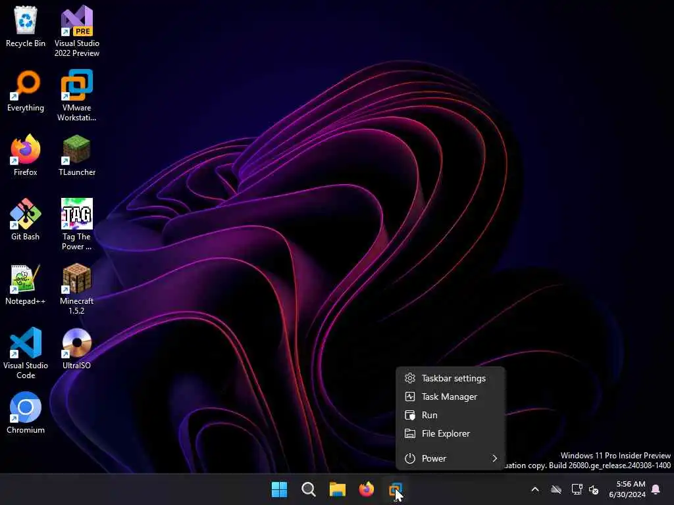Click the muted volume tray icon
This screenshot has width=674, height=505.
tap(594, 489)
